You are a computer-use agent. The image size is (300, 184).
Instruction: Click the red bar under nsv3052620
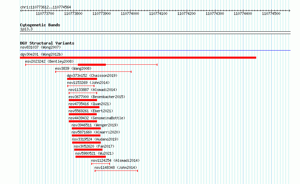click(88, 150)
